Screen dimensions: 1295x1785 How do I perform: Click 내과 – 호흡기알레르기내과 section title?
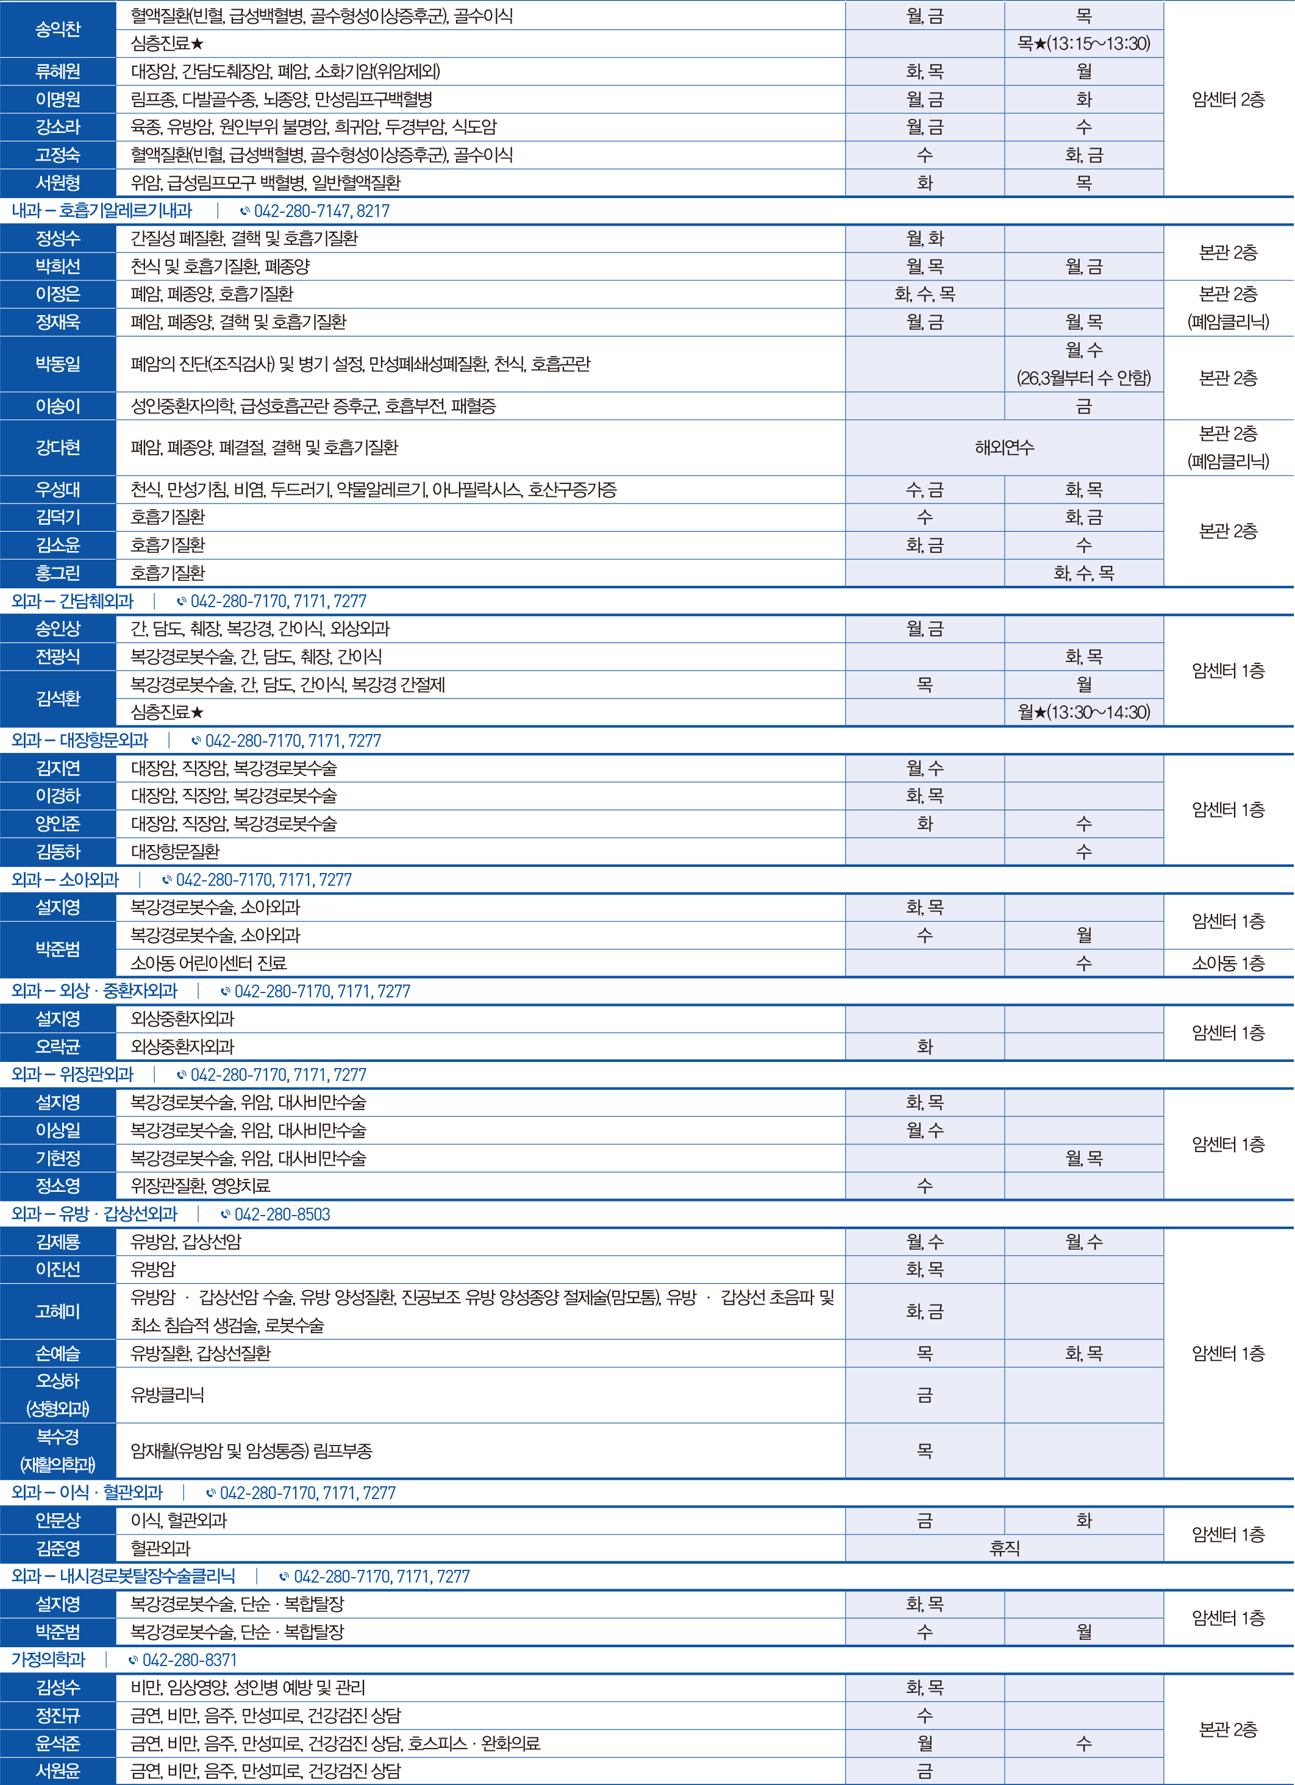(x=102, y=211)
